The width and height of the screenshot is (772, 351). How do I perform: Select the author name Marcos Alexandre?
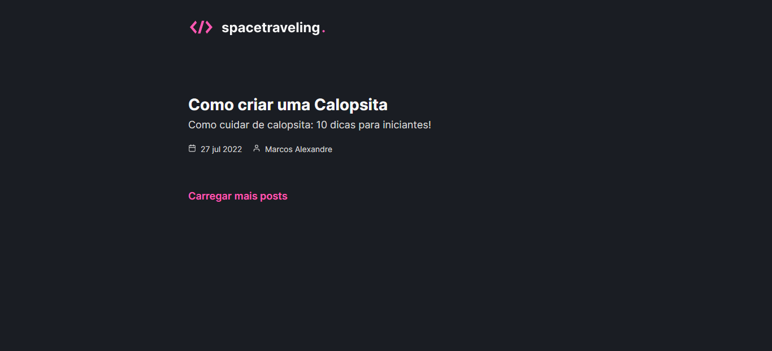point(298,149)
